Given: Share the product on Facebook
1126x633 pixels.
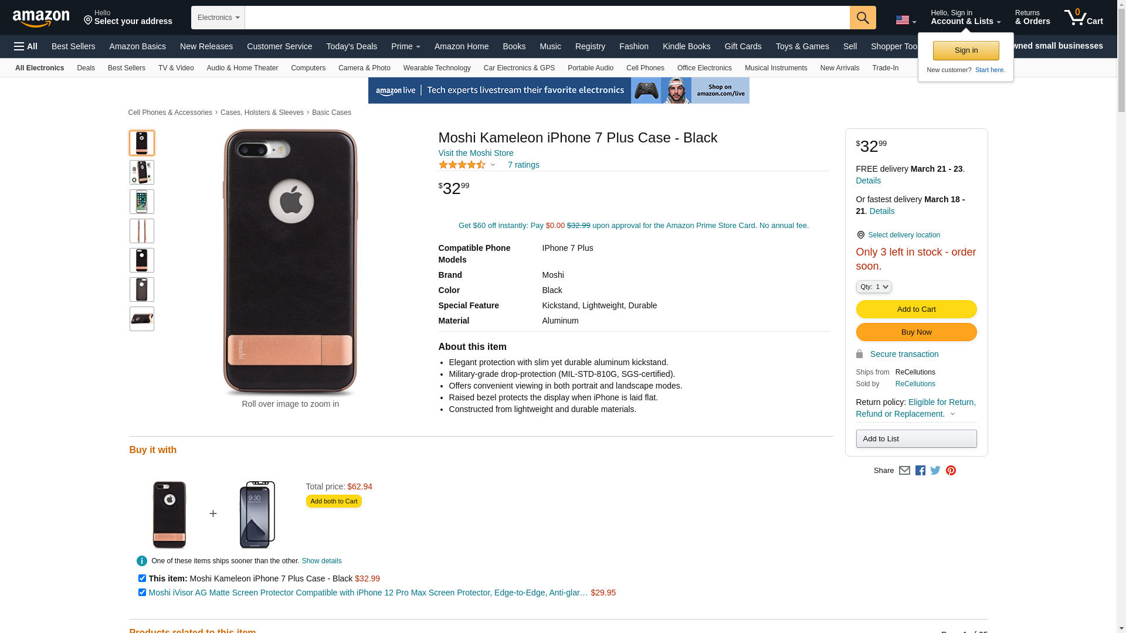Looking at the screenshot, I should pos(920,470).
